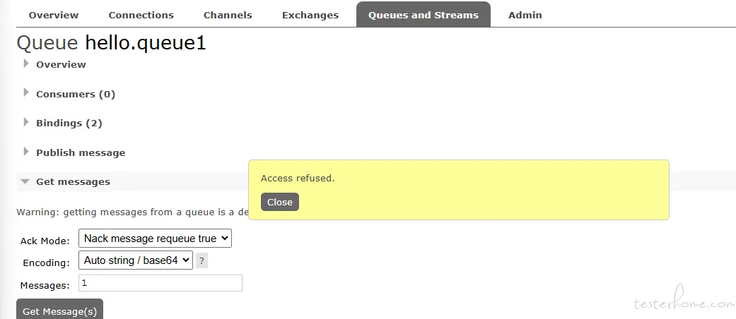Viewport: 736px width, 319px height.
Task: Open the Admin tab
Action: point(525,15)
